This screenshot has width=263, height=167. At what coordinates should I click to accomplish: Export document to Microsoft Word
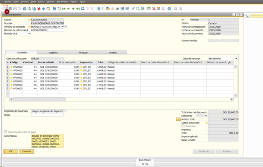(x=34, y=8)
